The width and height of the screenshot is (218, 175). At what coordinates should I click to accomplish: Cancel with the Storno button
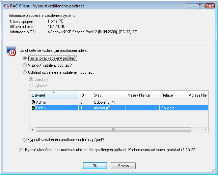tap(123, 166)
